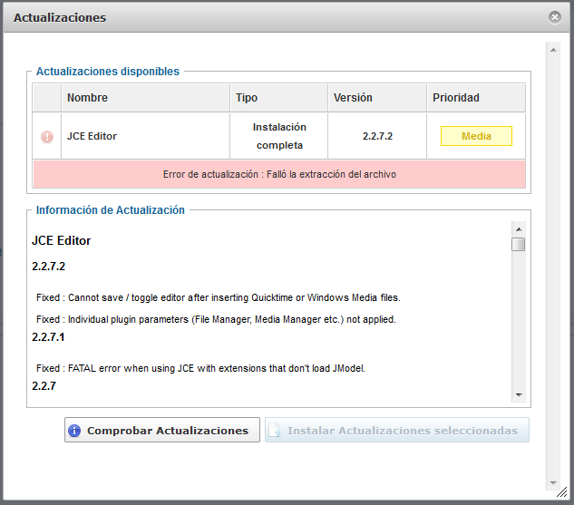Click the dialog scrollbar up arrow
The width and height of the screenshot is (574, 505).
click(x=553, y=50)
